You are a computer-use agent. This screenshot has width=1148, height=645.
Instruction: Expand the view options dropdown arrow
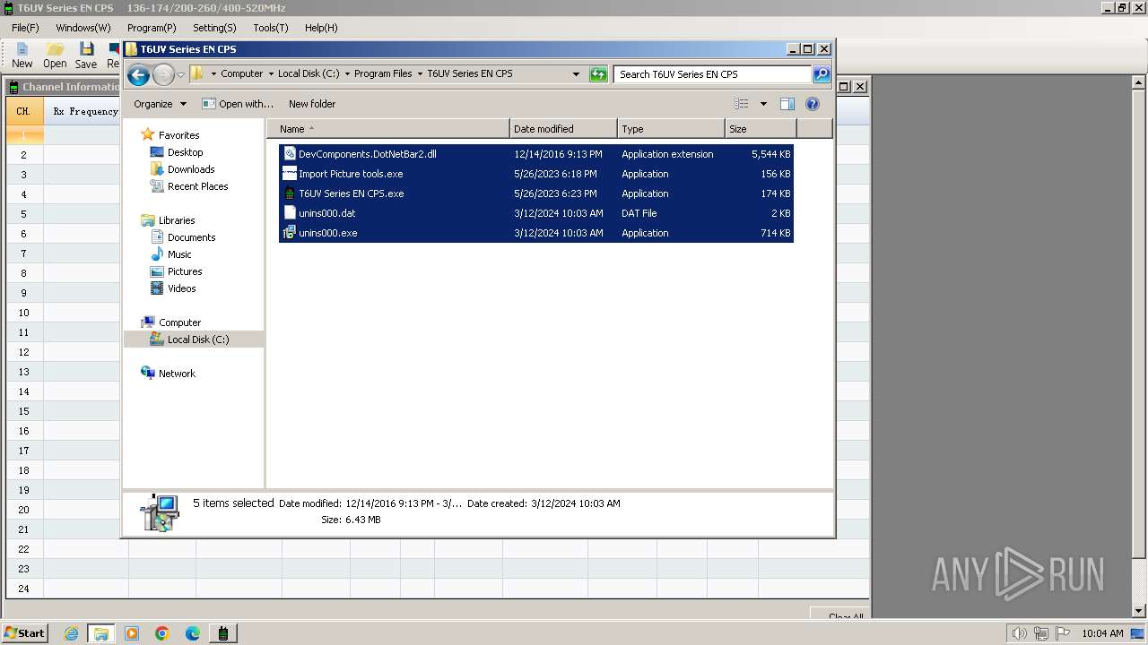click(x=763, y=104)
